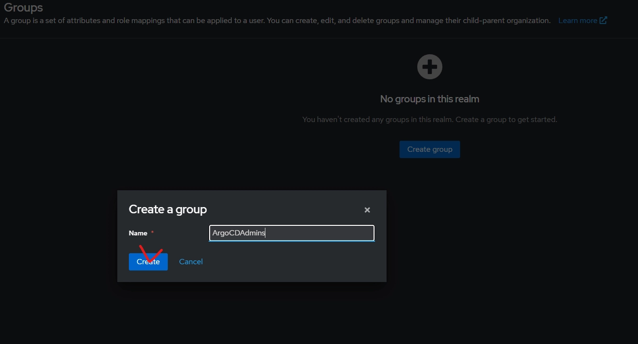Click the Groups description paragraph text

click(276, 21)
